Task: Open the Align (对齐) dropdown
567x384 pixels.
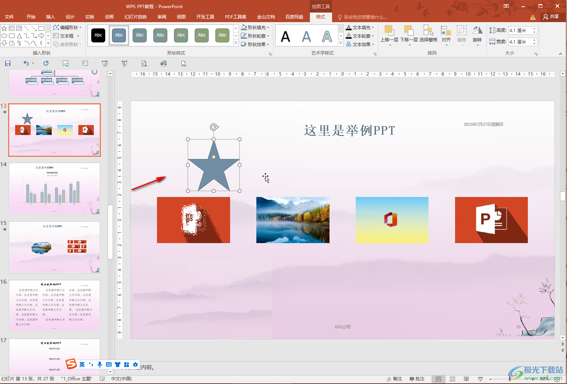Action: point(446,35)
